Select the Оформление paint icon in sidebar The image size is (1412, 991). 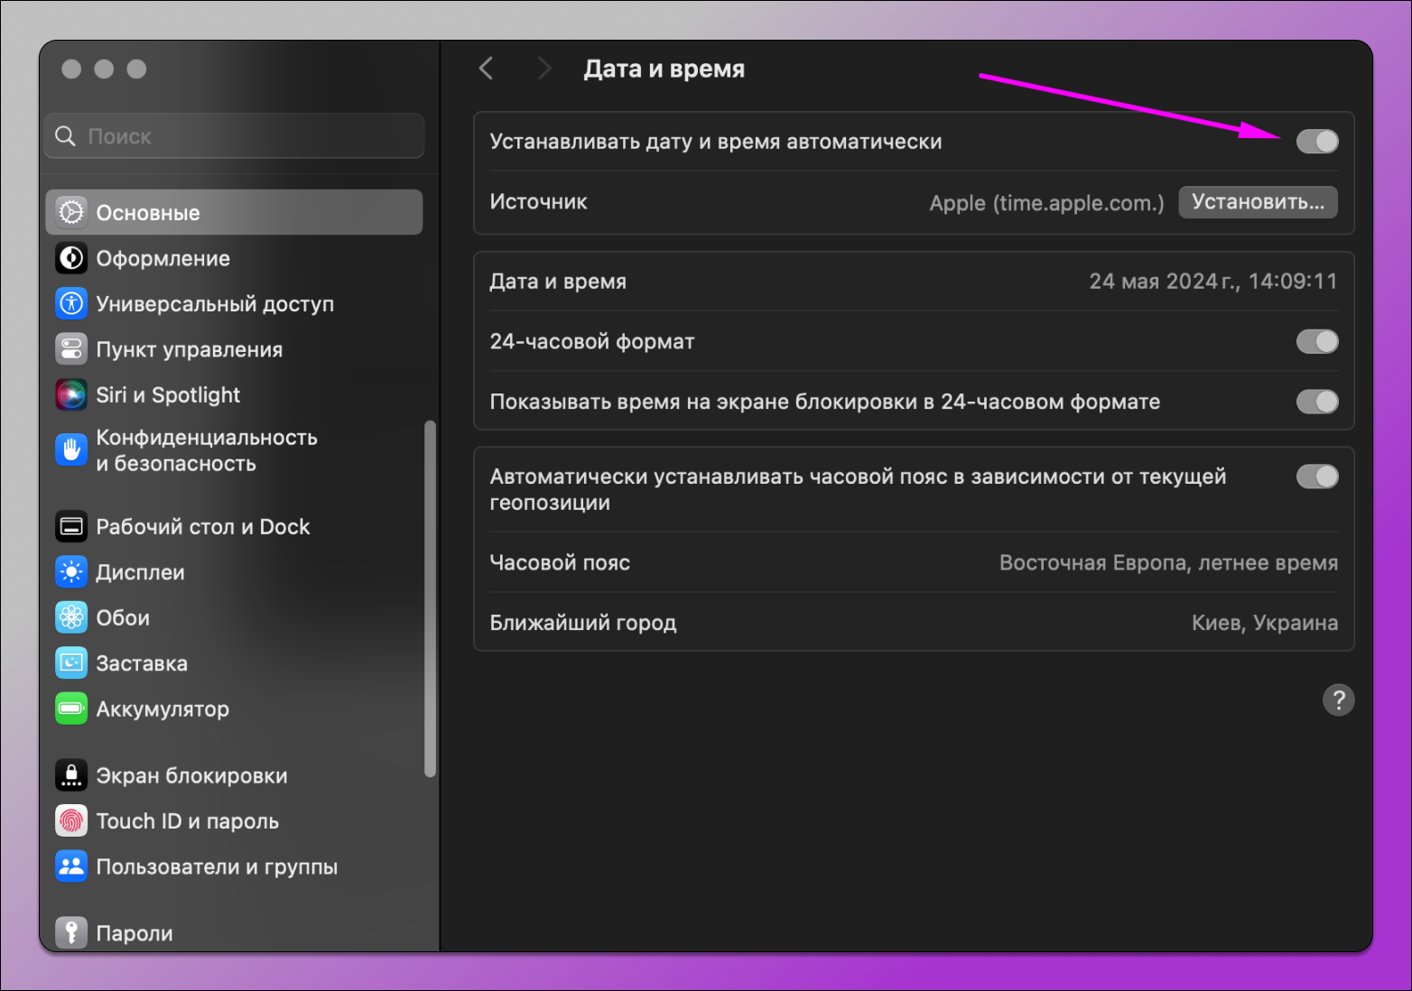[71, 258]
